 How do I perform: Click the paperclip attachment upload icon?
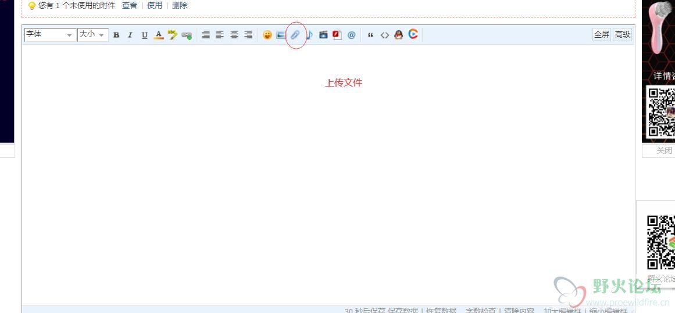point(295,35)
